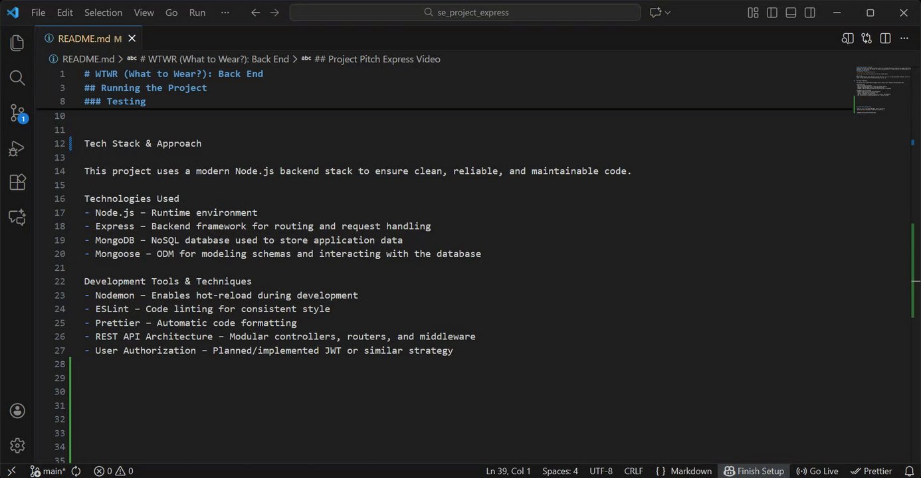Go forward with the right arrow
921x478 pixels.
(274, 13)
